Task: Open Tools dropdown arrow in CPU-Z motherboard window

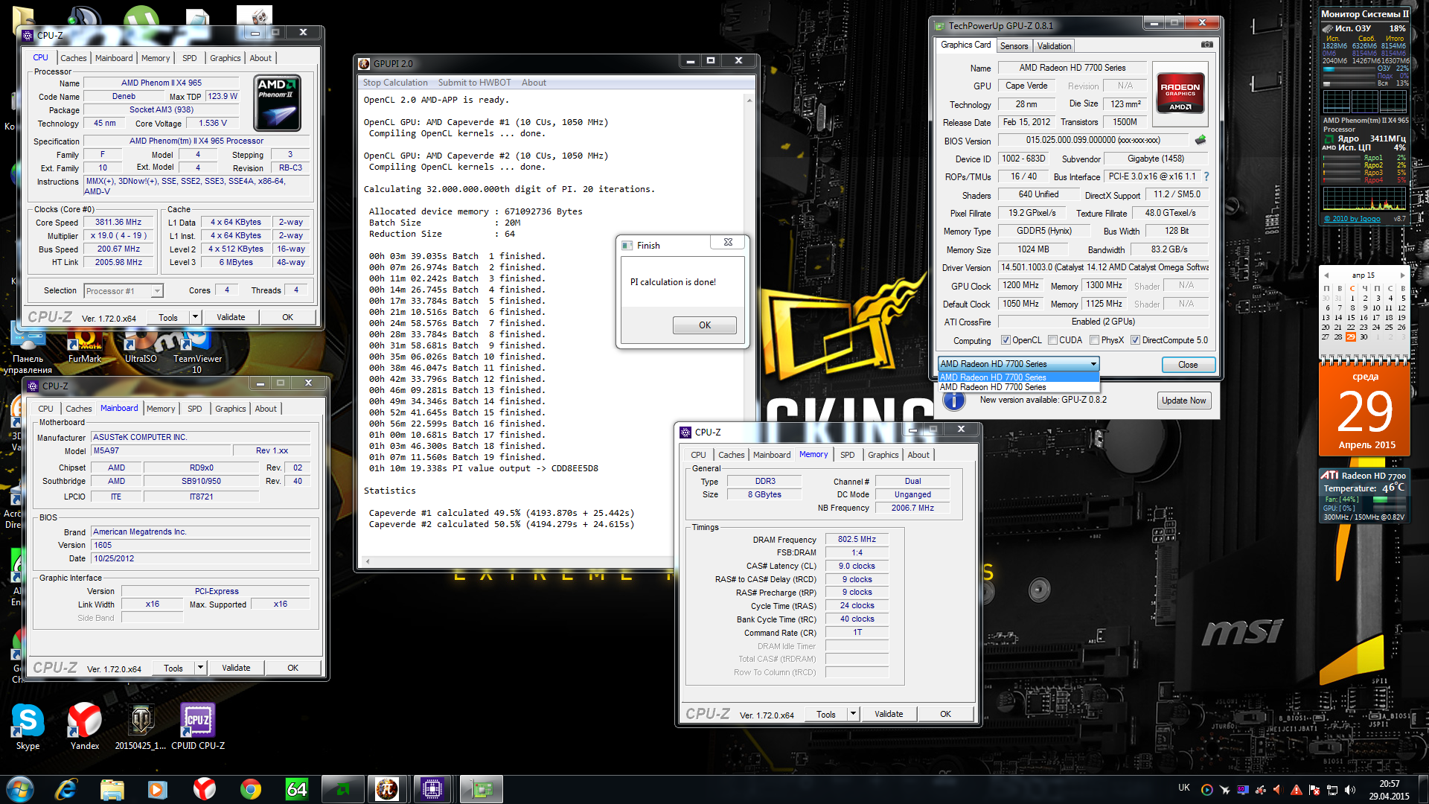Action: click(200, 668)
